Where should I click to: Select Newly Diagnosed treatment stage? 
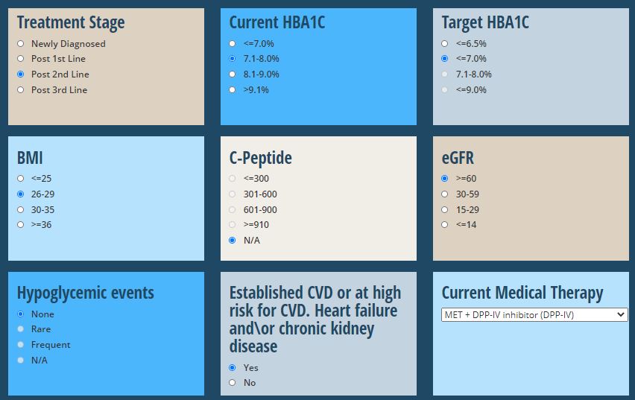tap(21, 44)
